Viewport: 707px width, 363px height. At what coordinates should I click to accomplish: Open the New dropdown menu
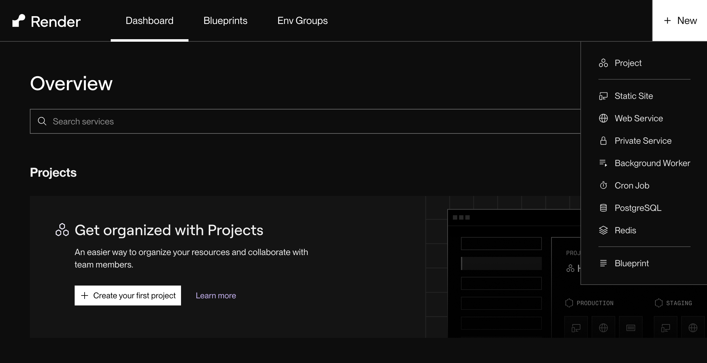coord(680,21)
